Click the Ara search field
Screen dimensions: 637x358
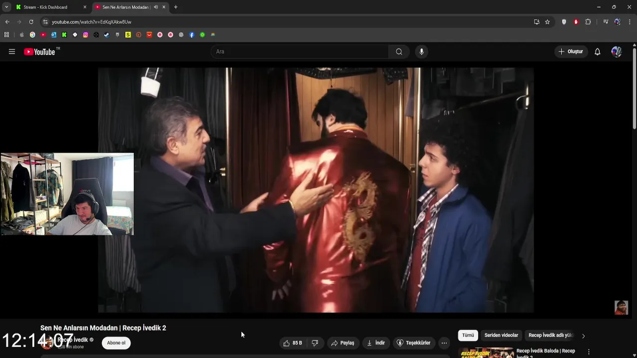pyautogui.click(x=300, y=52)
